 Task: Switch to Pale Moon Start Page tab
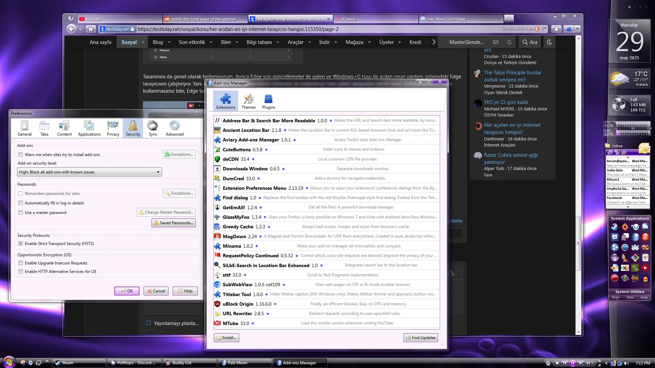461,19
